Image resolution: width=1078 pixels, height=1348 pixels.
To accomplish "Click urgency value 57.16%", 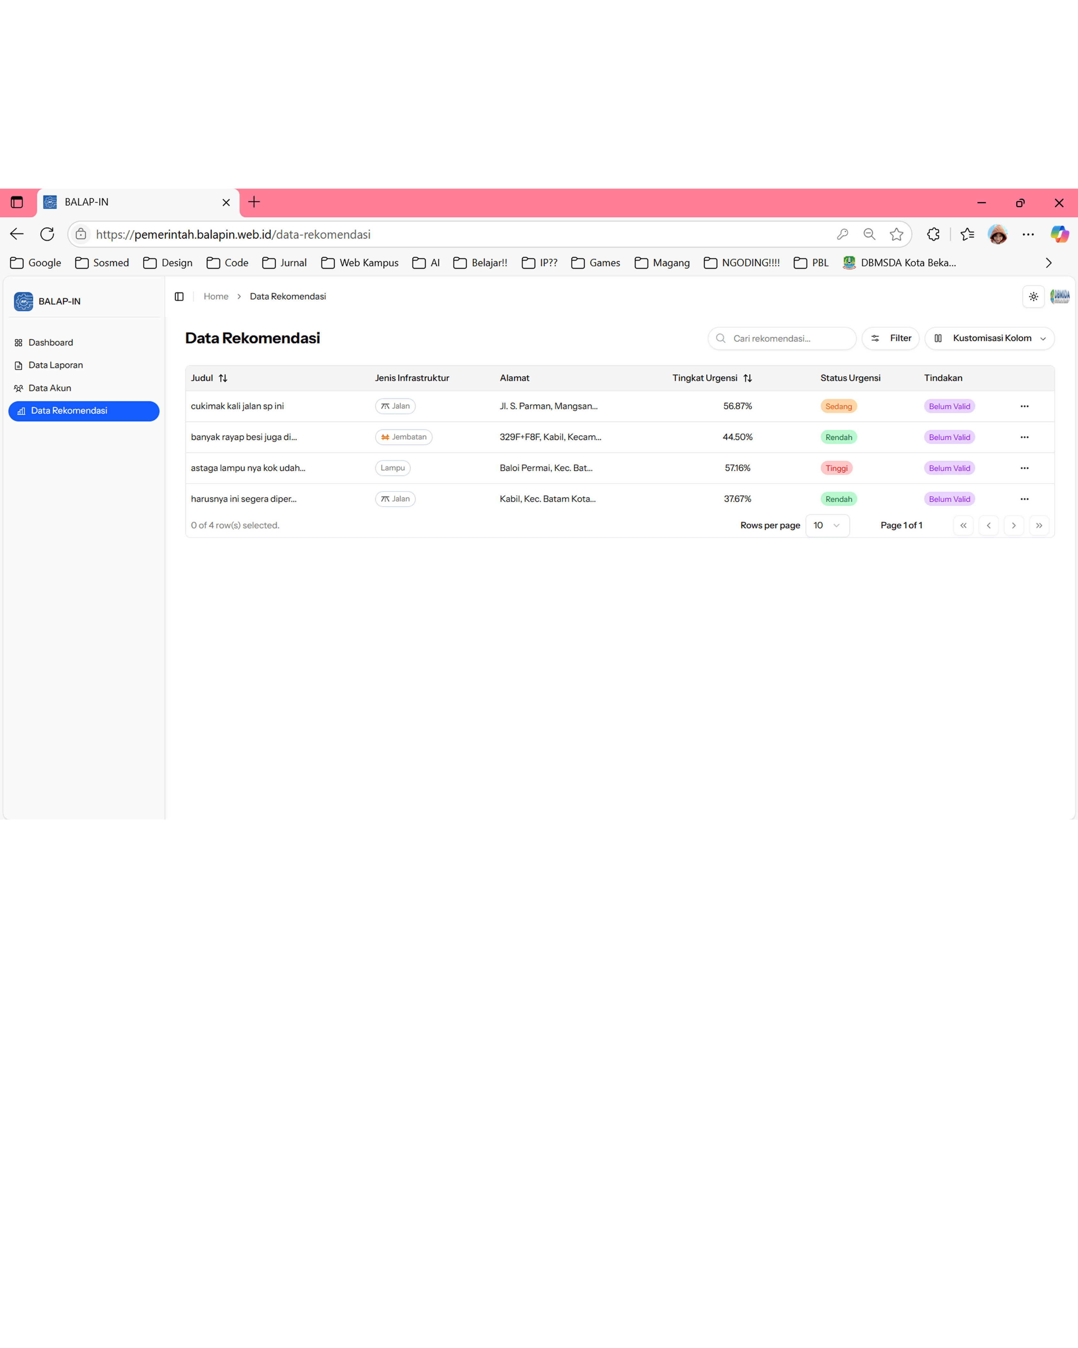I will tap(738, 468).
